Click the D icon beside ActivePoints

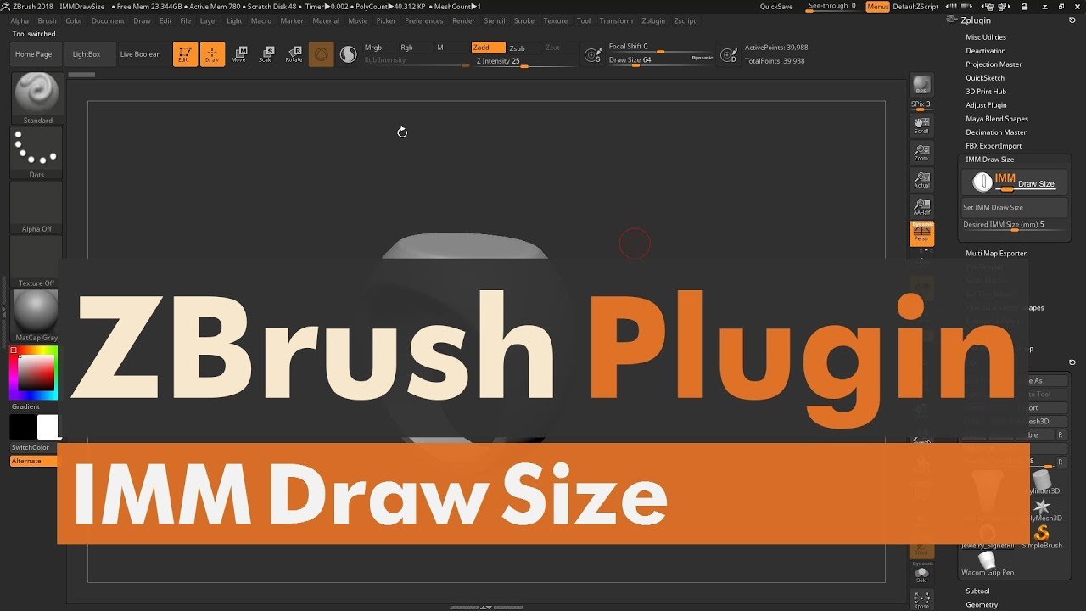pyautogui.click(x=728, y=55)
